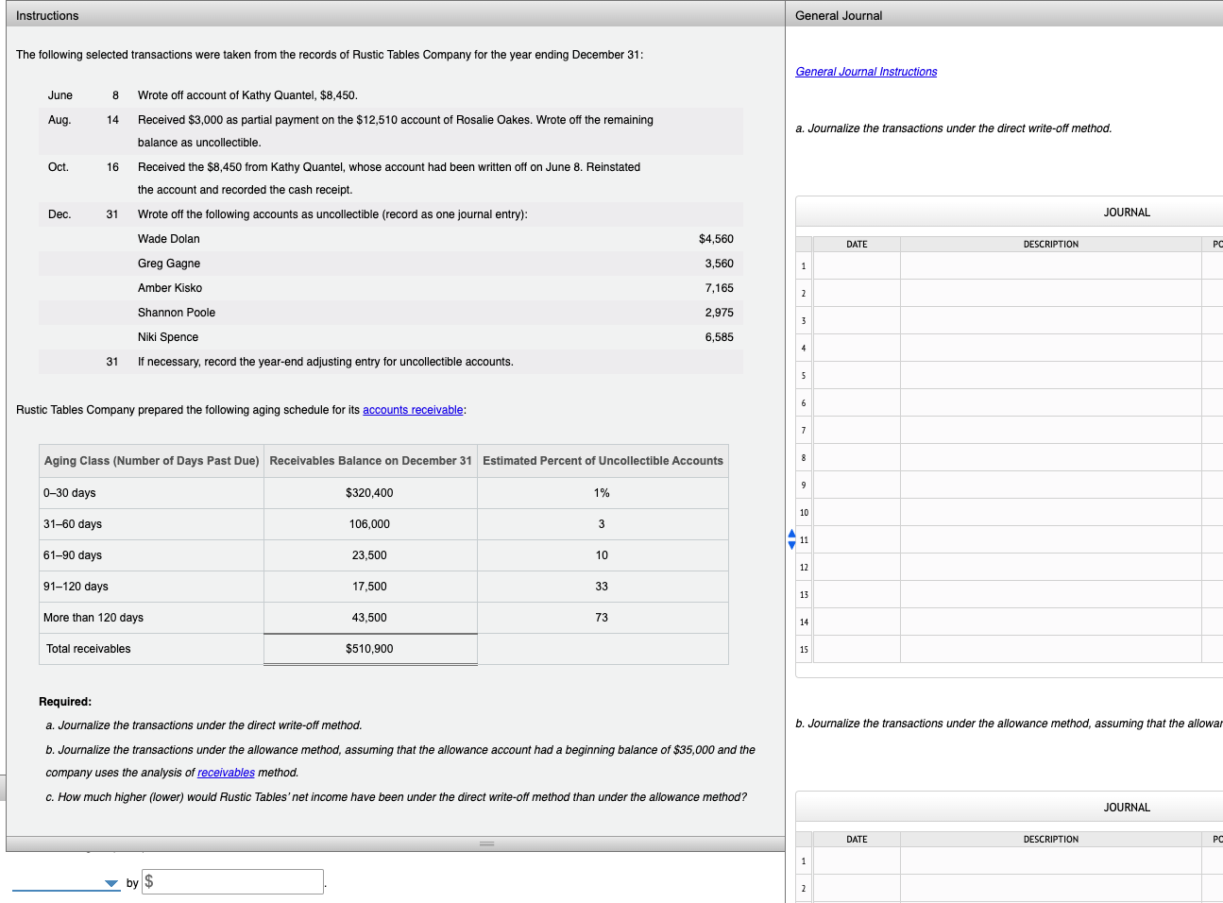Click the $510,900 total receivables value

coord(369,649)
